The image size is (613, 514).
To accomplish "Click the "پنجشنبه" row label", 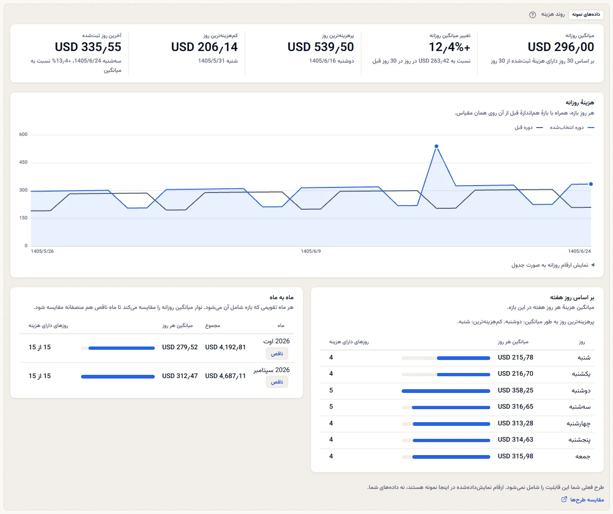I will (580, 440).
